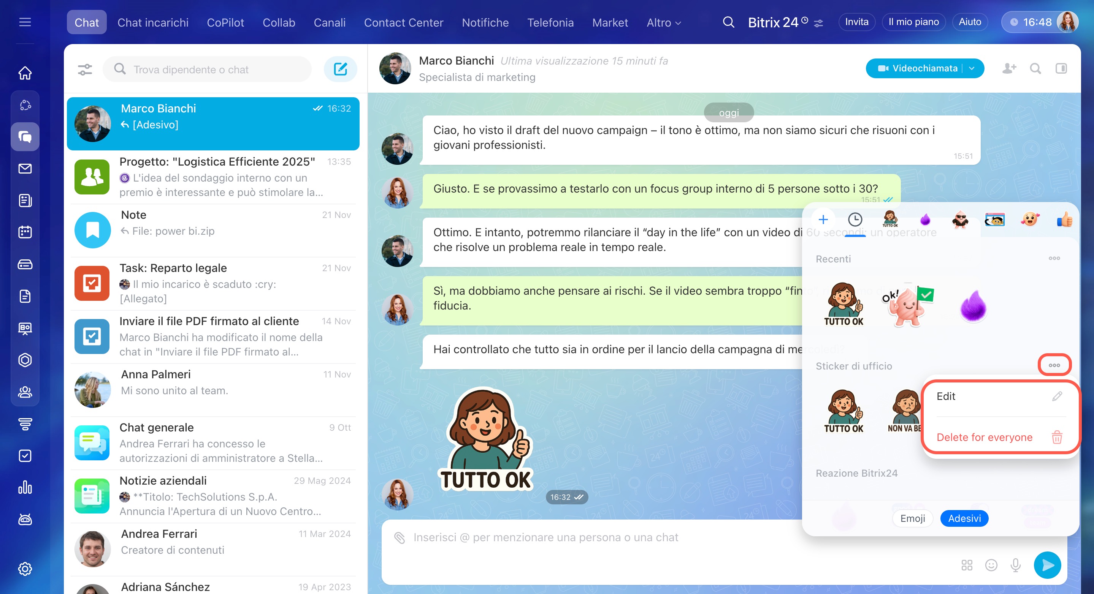
Task: Click the paperclip attach file icon
Action: point(400,537)
